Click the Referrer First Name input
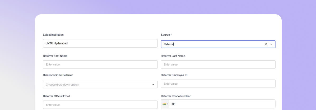The height and width of the screenshot is (110, 316). pyautogui.click(x=100, y=64)
